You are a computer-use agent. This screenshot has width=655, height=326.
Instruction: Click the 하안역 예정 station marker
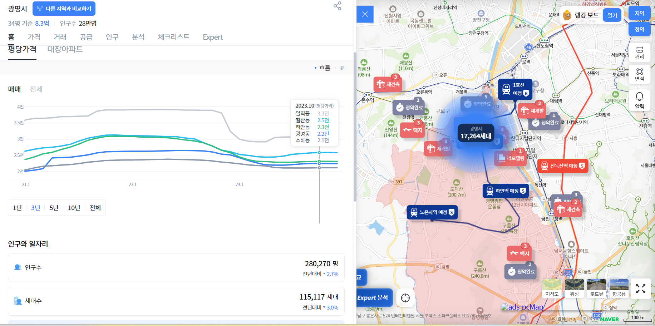pyautogui.click(x=505, y=191)
